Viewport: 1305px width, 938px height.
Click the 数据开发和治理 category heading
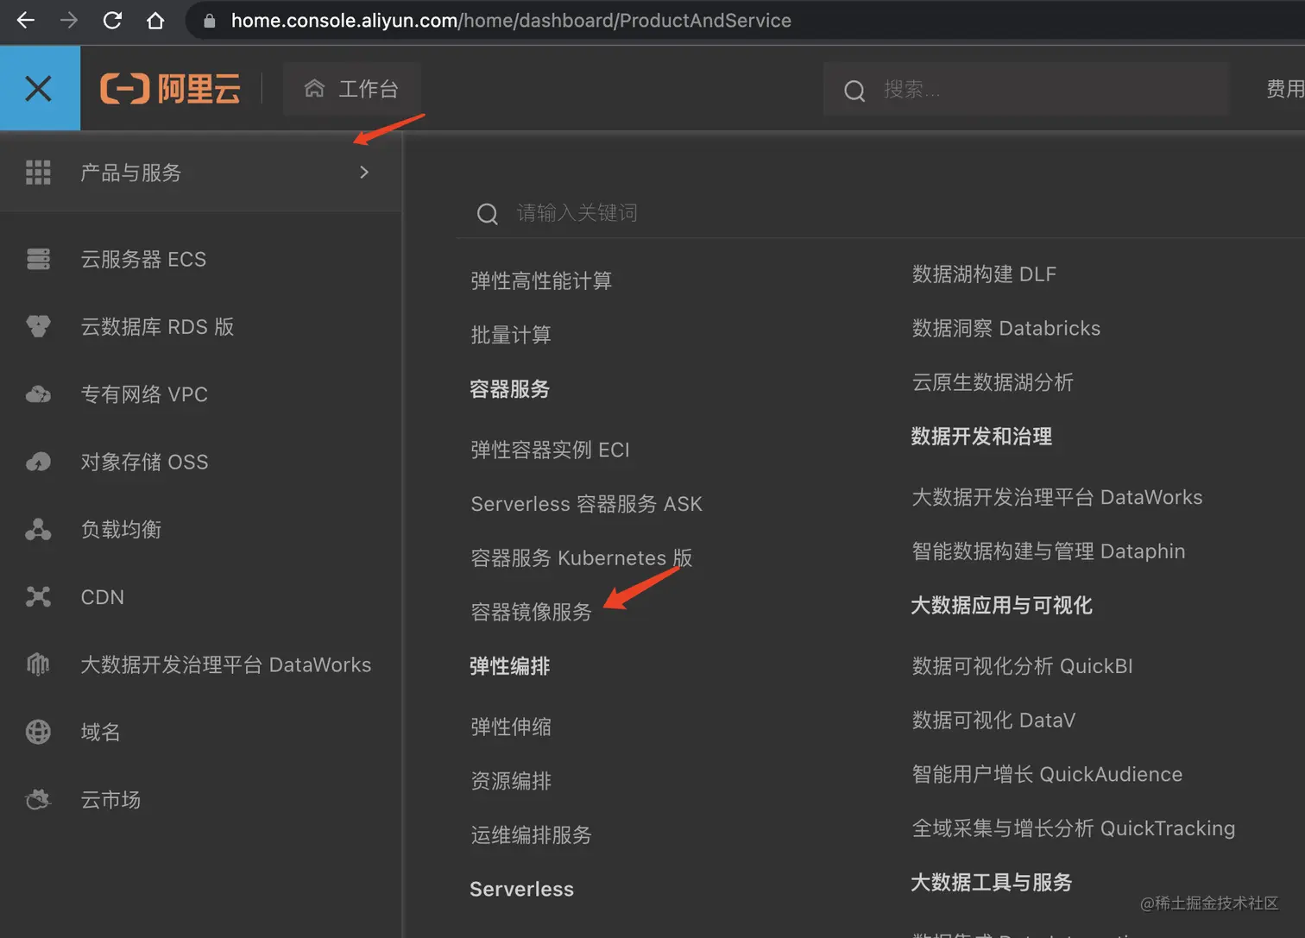tap(981, 437)
